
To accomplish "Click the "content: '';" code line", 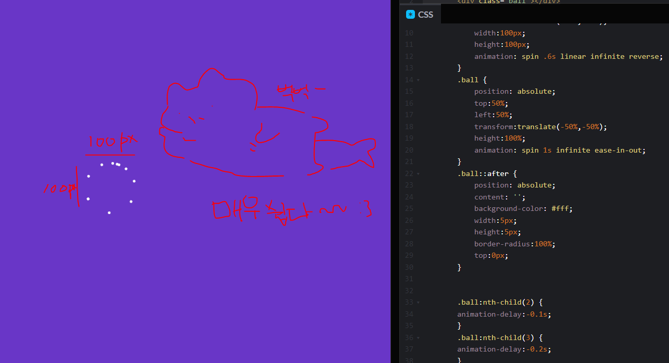I will 500,197.
